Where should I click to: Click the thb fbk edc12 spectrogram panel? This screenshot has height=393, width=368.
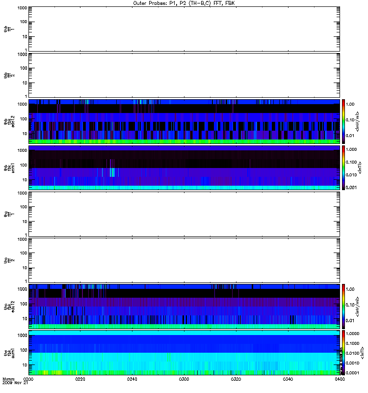click(184, 121)
